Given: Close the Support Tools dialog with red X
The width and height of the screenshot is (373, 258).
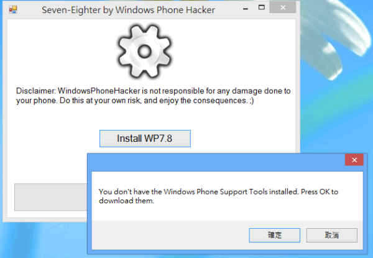Looking at the screenshot, I should tap(354, 160).
